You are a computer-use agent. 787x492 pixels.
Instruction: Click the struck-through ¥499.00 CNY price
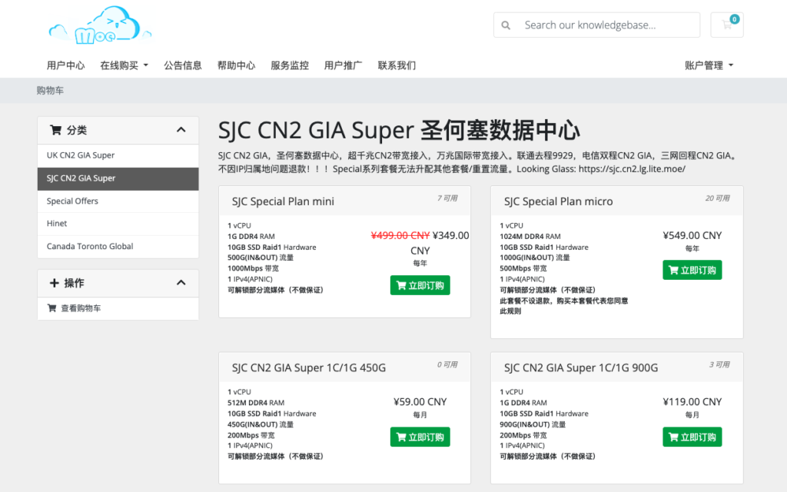coord(400,235)
